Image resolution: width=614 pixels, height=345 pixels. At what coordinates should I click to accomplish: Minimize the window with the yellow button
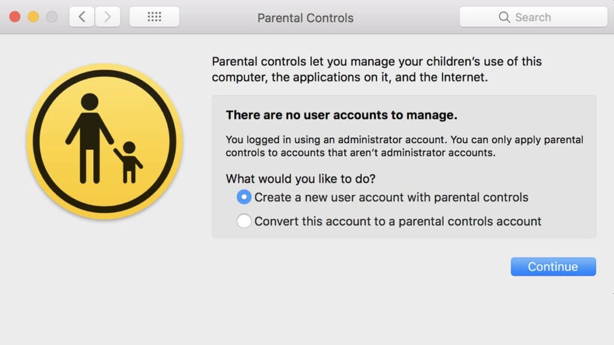[x=34, y=17]
